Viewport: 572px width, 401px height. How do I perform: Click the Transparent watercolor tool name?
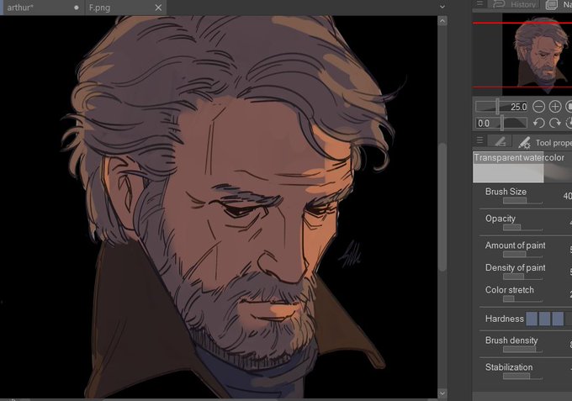pos(519,157)
